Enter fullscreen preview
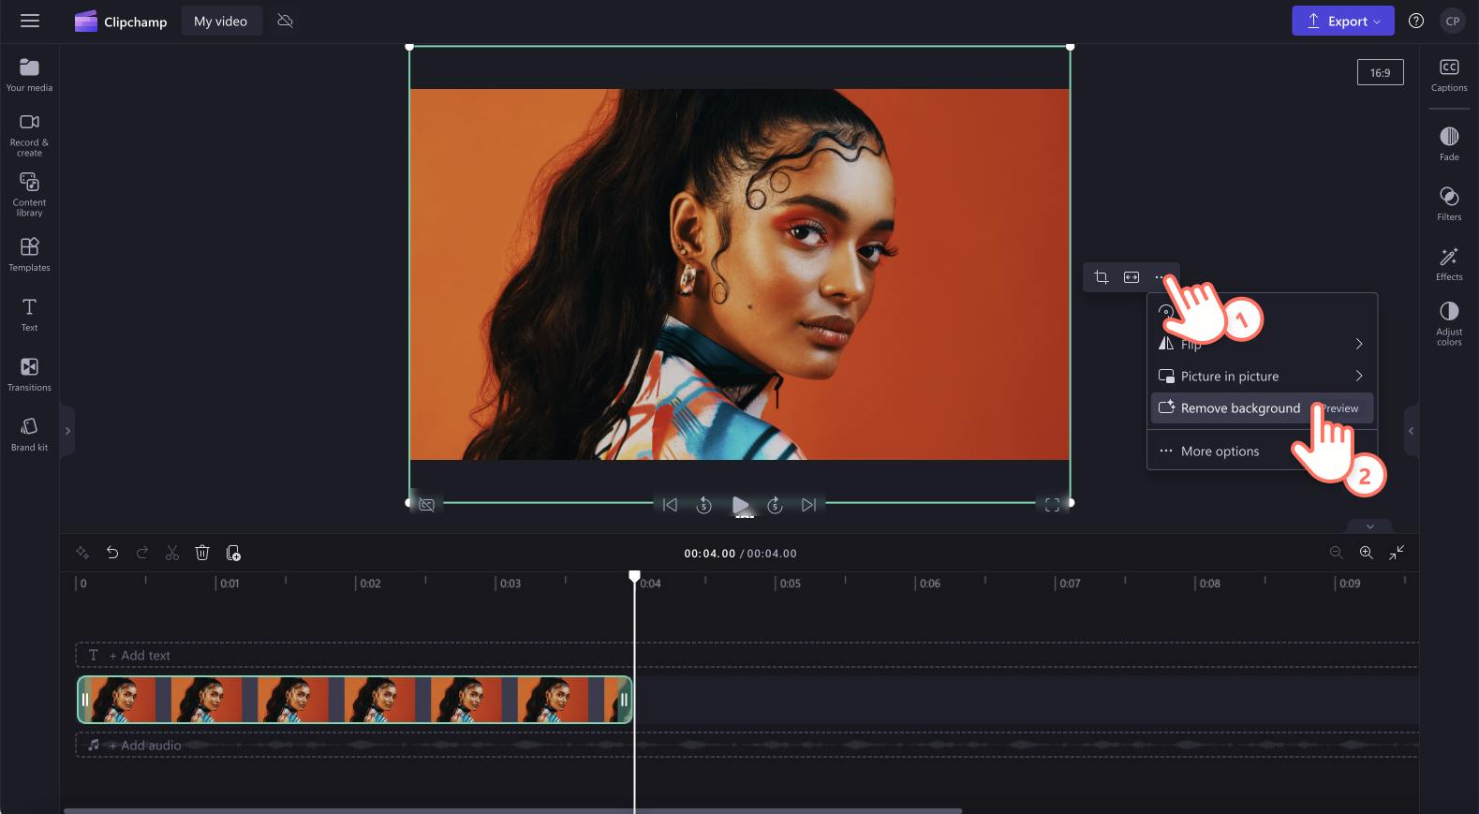 pyautogui.click(x=1053, y=505)
